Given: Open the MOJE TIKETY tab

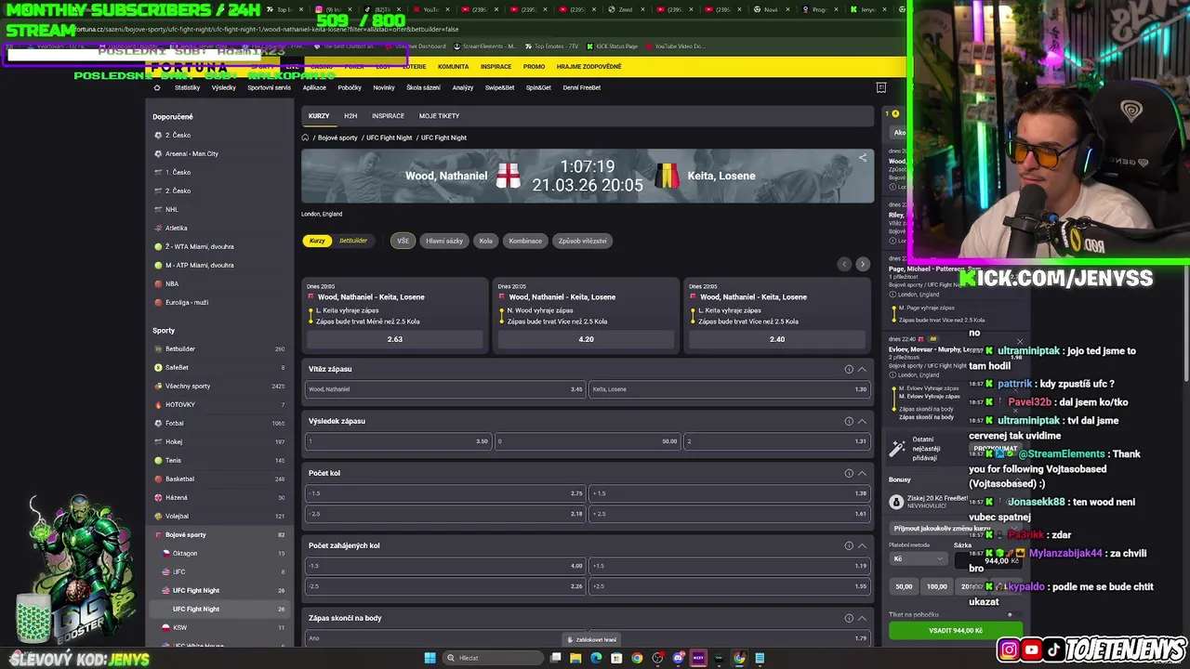Looking at the screenshot, I should [439, 116].
